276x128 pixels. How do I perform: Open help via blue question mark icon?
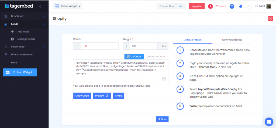coord(232,6)
